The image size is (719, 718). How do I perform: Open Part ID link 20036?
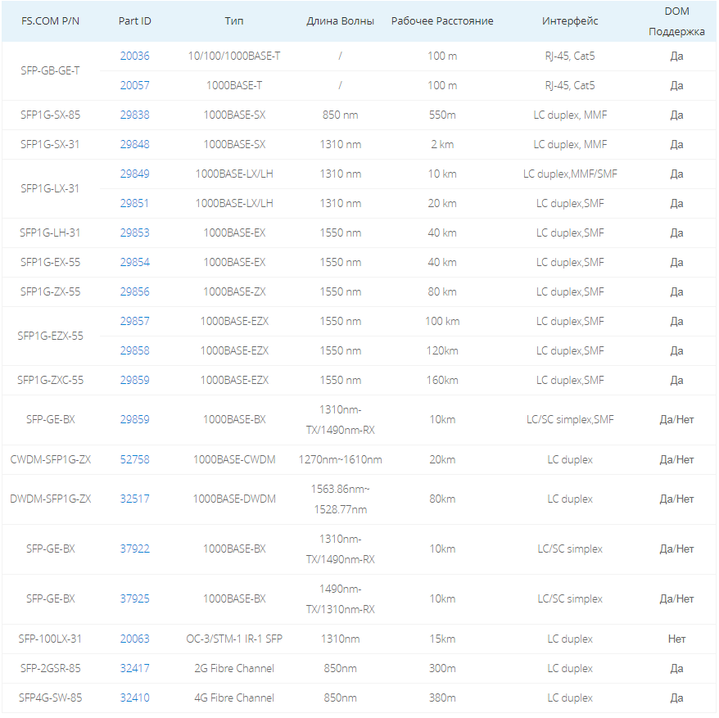(x=134, y=56)
